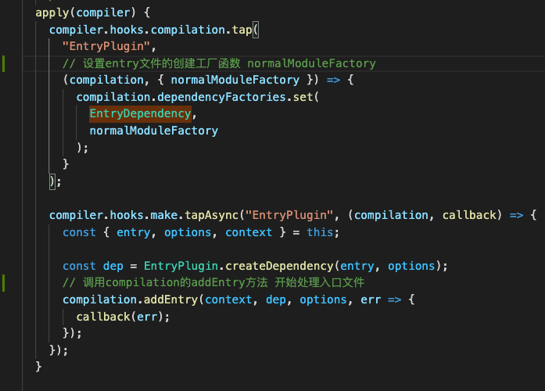
Task: Click the comment ending with normalModuleFactory
Action: tap(219, 63)
